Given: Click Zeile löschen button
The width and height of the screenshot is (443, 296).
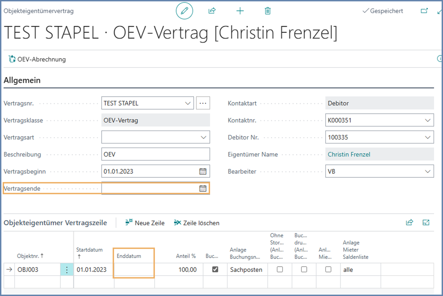Looking at the screenshot, I should coord(197,223).
